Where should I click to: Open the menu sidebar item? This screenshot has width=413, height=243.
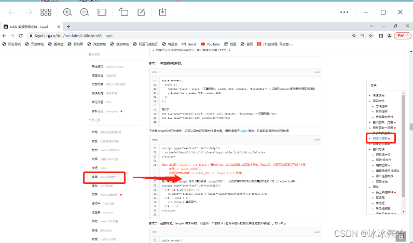[105, 195]
